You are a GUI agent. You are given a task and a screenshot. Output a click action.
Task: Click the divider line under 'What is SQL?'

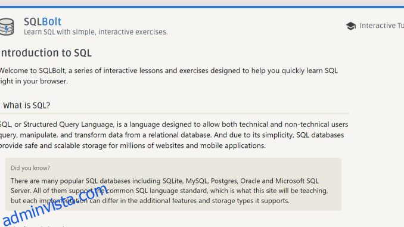click(x=175, y=113)
